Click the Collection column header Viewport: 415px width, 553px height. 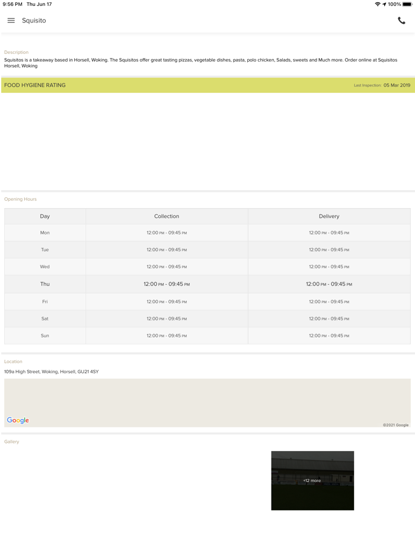click(x=167, y=216)
